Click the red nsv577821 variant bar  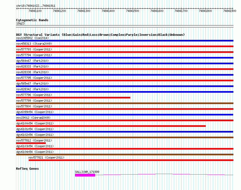pyautogui.click(x=131, y=160)
